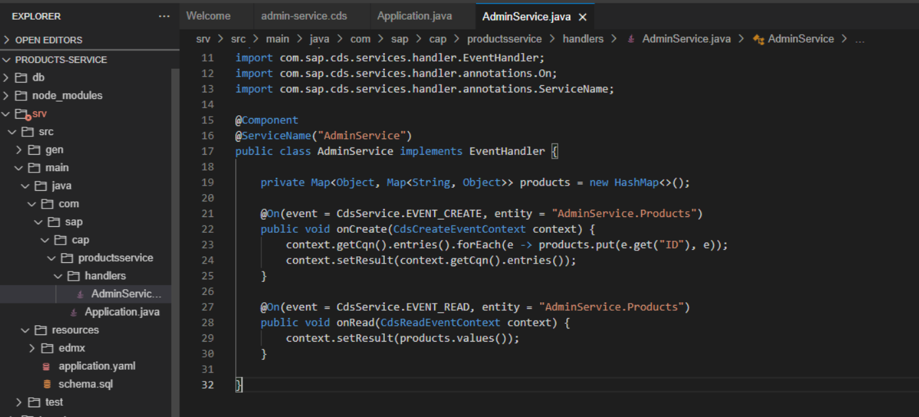The height and width of the screenshot is (417, 919).
Task: Click line number 19 in gutter
Action: click(x=208, y=182)
